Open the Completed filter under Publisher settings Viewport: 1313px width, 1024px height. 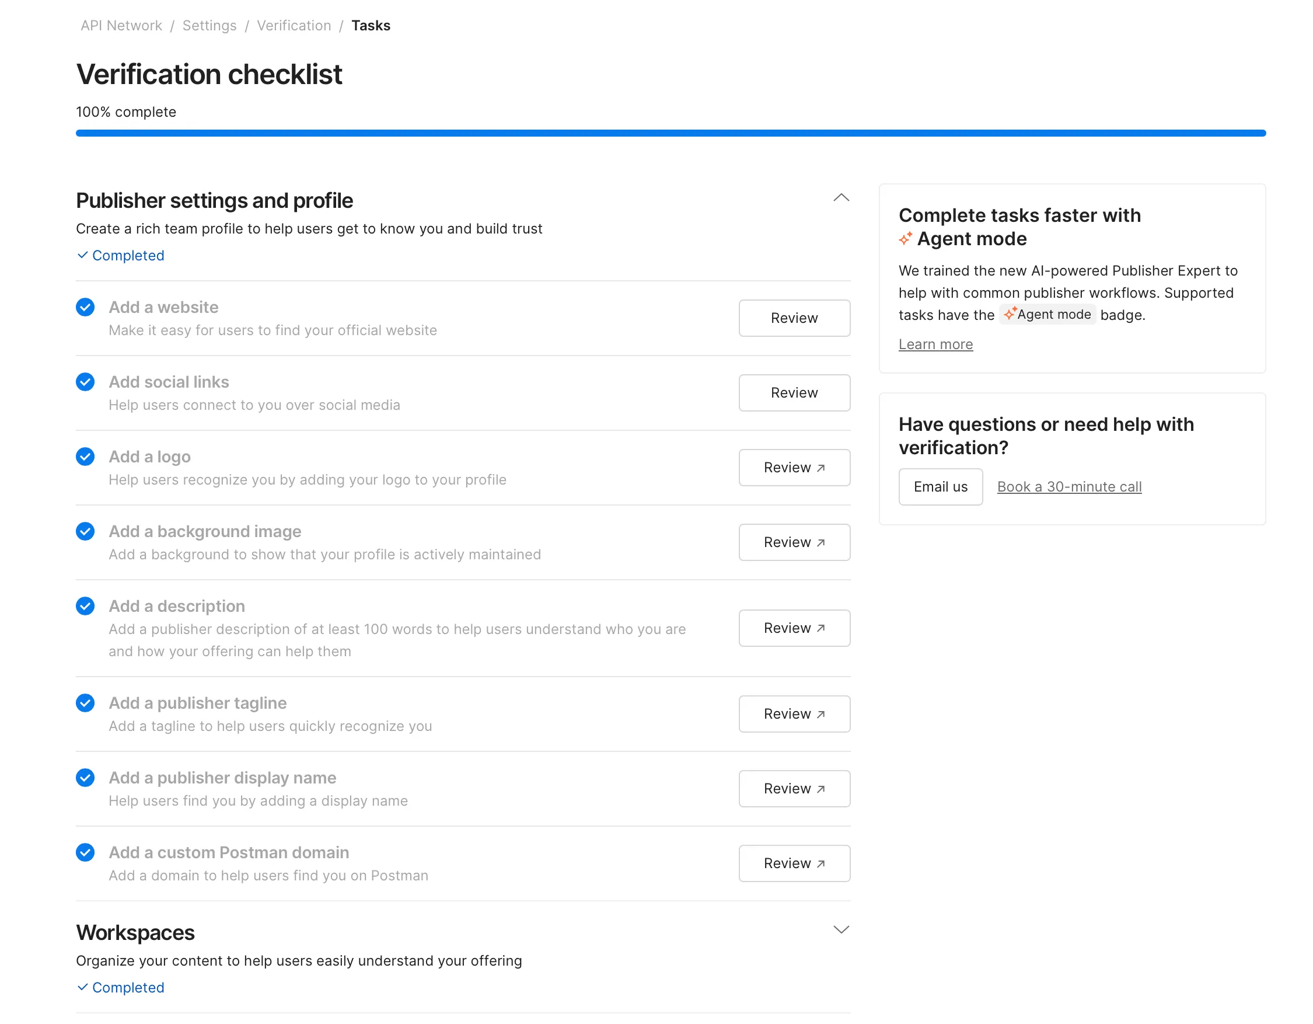[120, 255]
